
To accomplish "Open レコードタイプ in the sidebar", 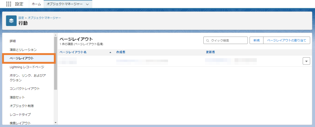I will coord(20,114).
